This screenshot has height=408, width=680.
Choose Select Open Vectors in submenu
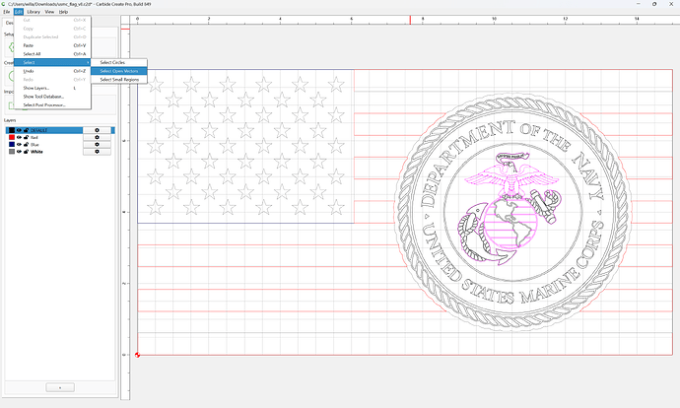[119, 71]
